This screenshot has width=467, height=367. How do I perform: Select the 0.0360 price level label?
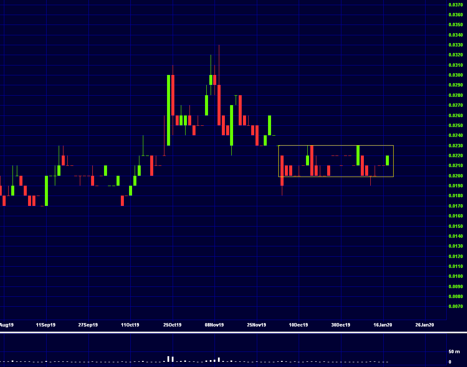click(456, 15)
